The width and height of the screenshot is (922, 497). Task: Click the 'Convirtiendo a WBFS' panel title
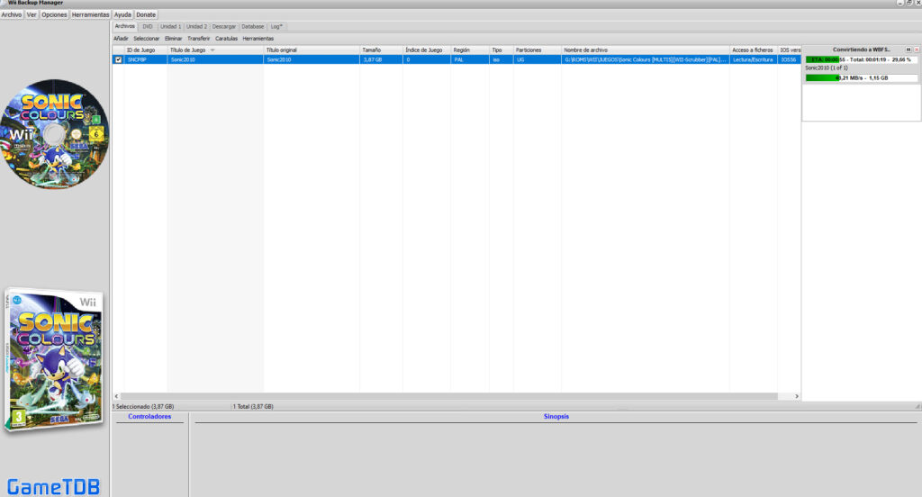tap(862, 50)
